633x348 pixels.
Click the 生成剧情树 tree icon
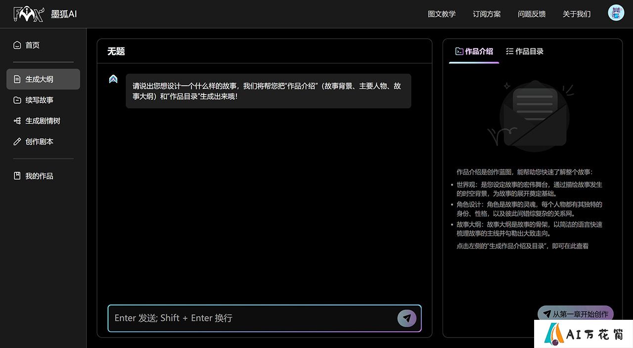[x=17, y=121]
